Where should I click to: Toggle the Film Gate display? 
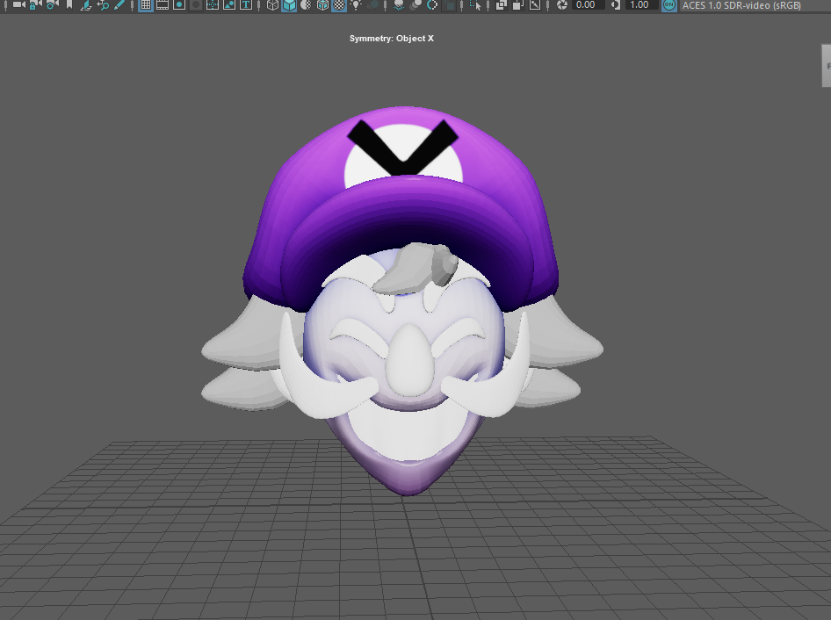click(163, 4)
